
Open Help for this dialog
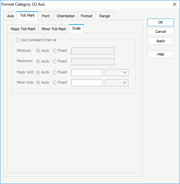[161, 54]
